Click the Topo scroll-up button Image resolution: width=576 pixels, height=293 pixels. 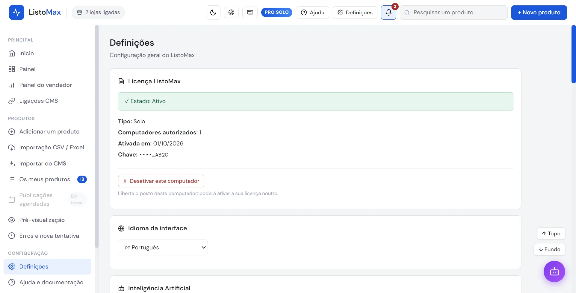[x=551, y=234]
